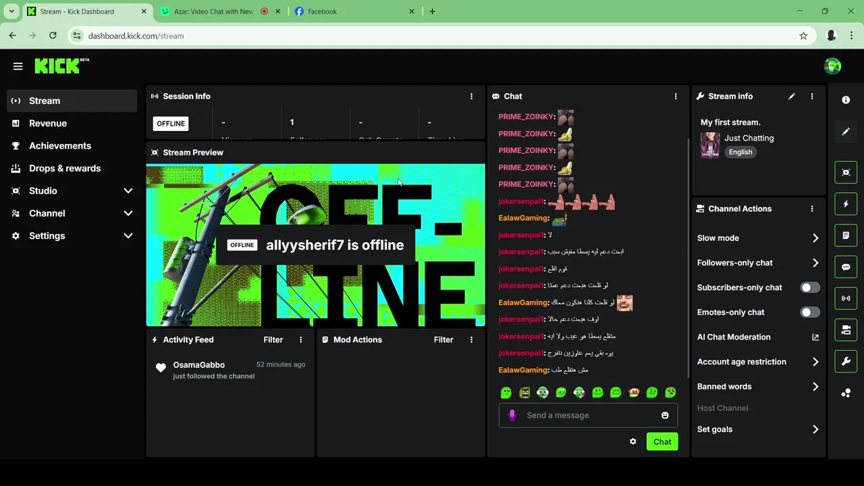The width and height of the screenshot is (864, 486).
Task: Click the chat scrollbar
Action: (x=688, y=256)
